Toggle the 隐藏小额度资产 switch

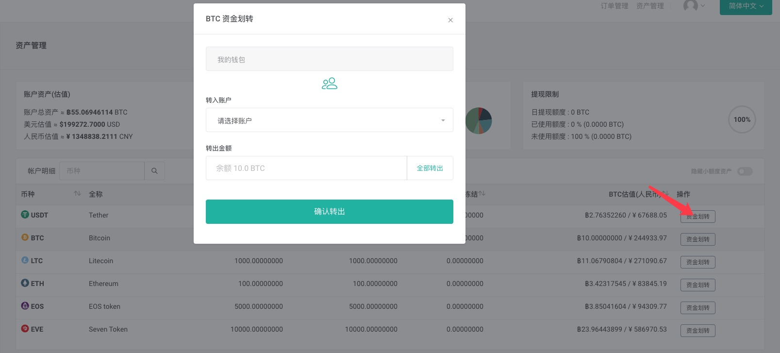coord(745,171)
